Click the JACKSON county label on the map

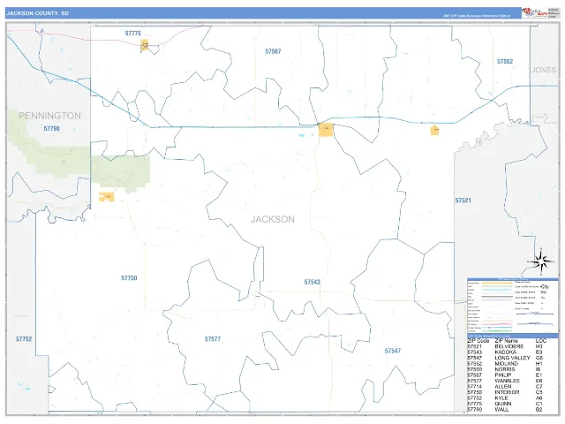coord(273,219)
